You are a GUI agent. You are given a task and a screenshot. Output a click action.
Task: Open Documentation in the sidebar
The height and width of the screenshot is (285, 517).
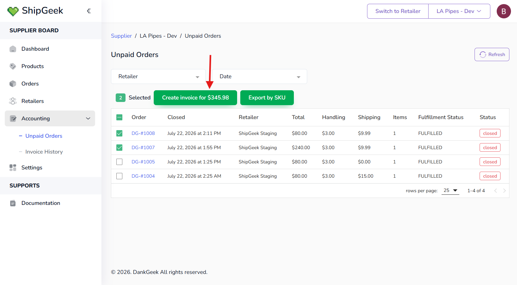click(41, 203)
